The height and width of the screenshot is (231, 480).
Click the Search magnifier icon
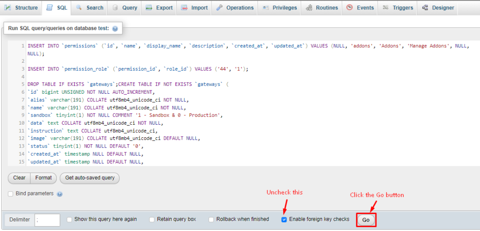[79, 7]
